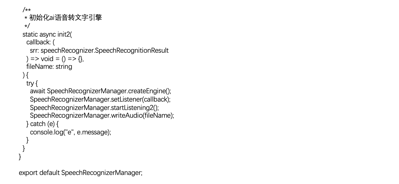Click the '=> void = () => {},' line
The width and height of the screenshot is (399, 184).
pos(55,59)
